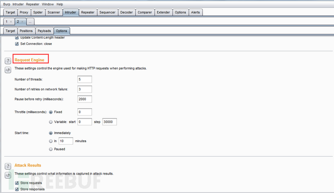Image resolution: width=334 pixels, height=193 pixels.
Task: Open help for Request Engine section
Action: pyautogui.click(x=8, y=61)
